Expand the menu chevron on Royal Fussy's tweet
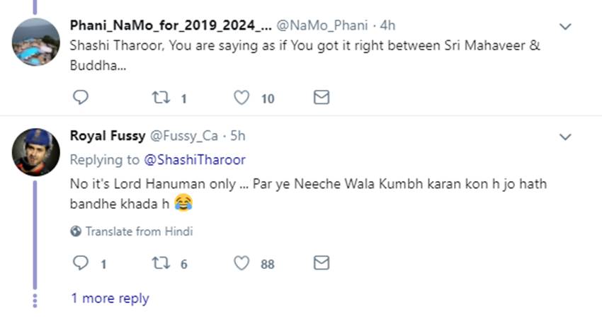Viewport: 602px width, 322px height. click(x=565, y=136)
